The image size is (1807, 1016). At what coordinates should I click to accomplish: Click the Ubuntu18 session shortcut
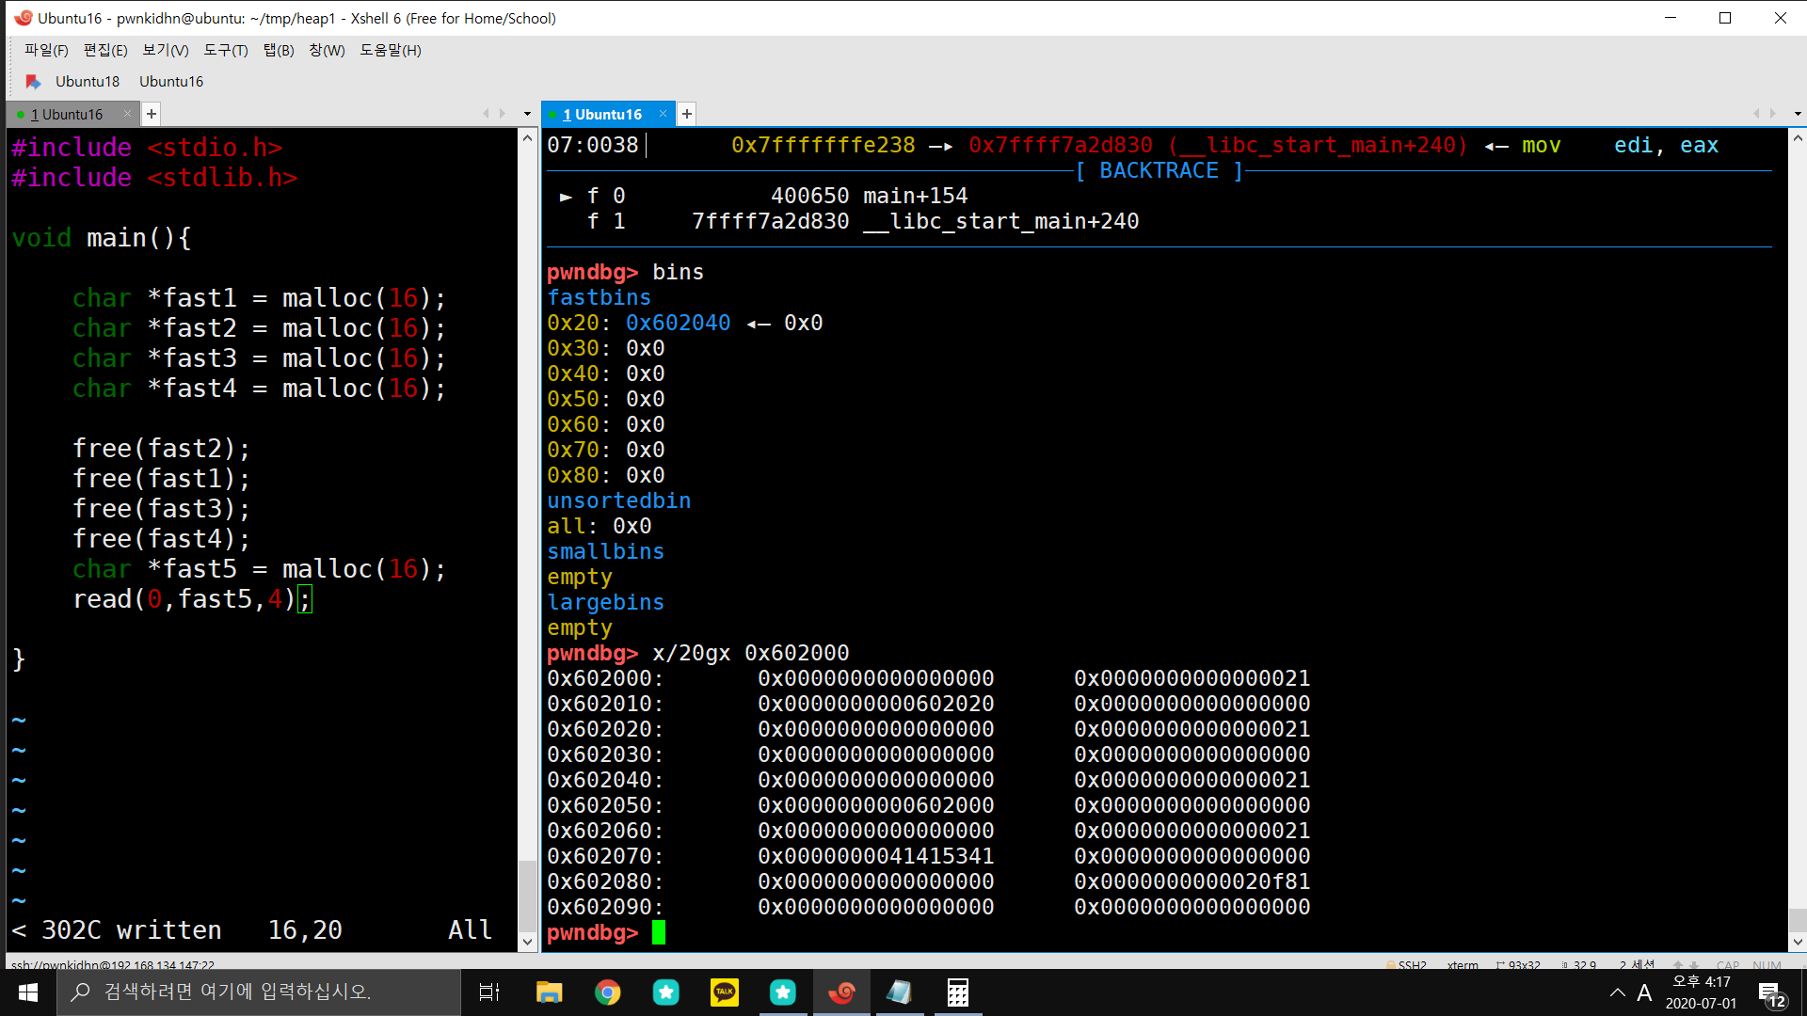88,81
